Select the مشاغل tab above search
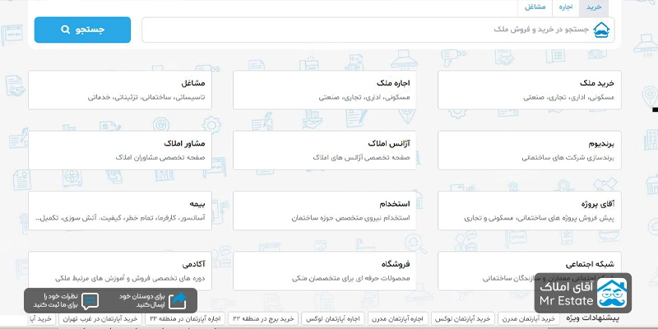The image size is (658, 329). [536, 7]
